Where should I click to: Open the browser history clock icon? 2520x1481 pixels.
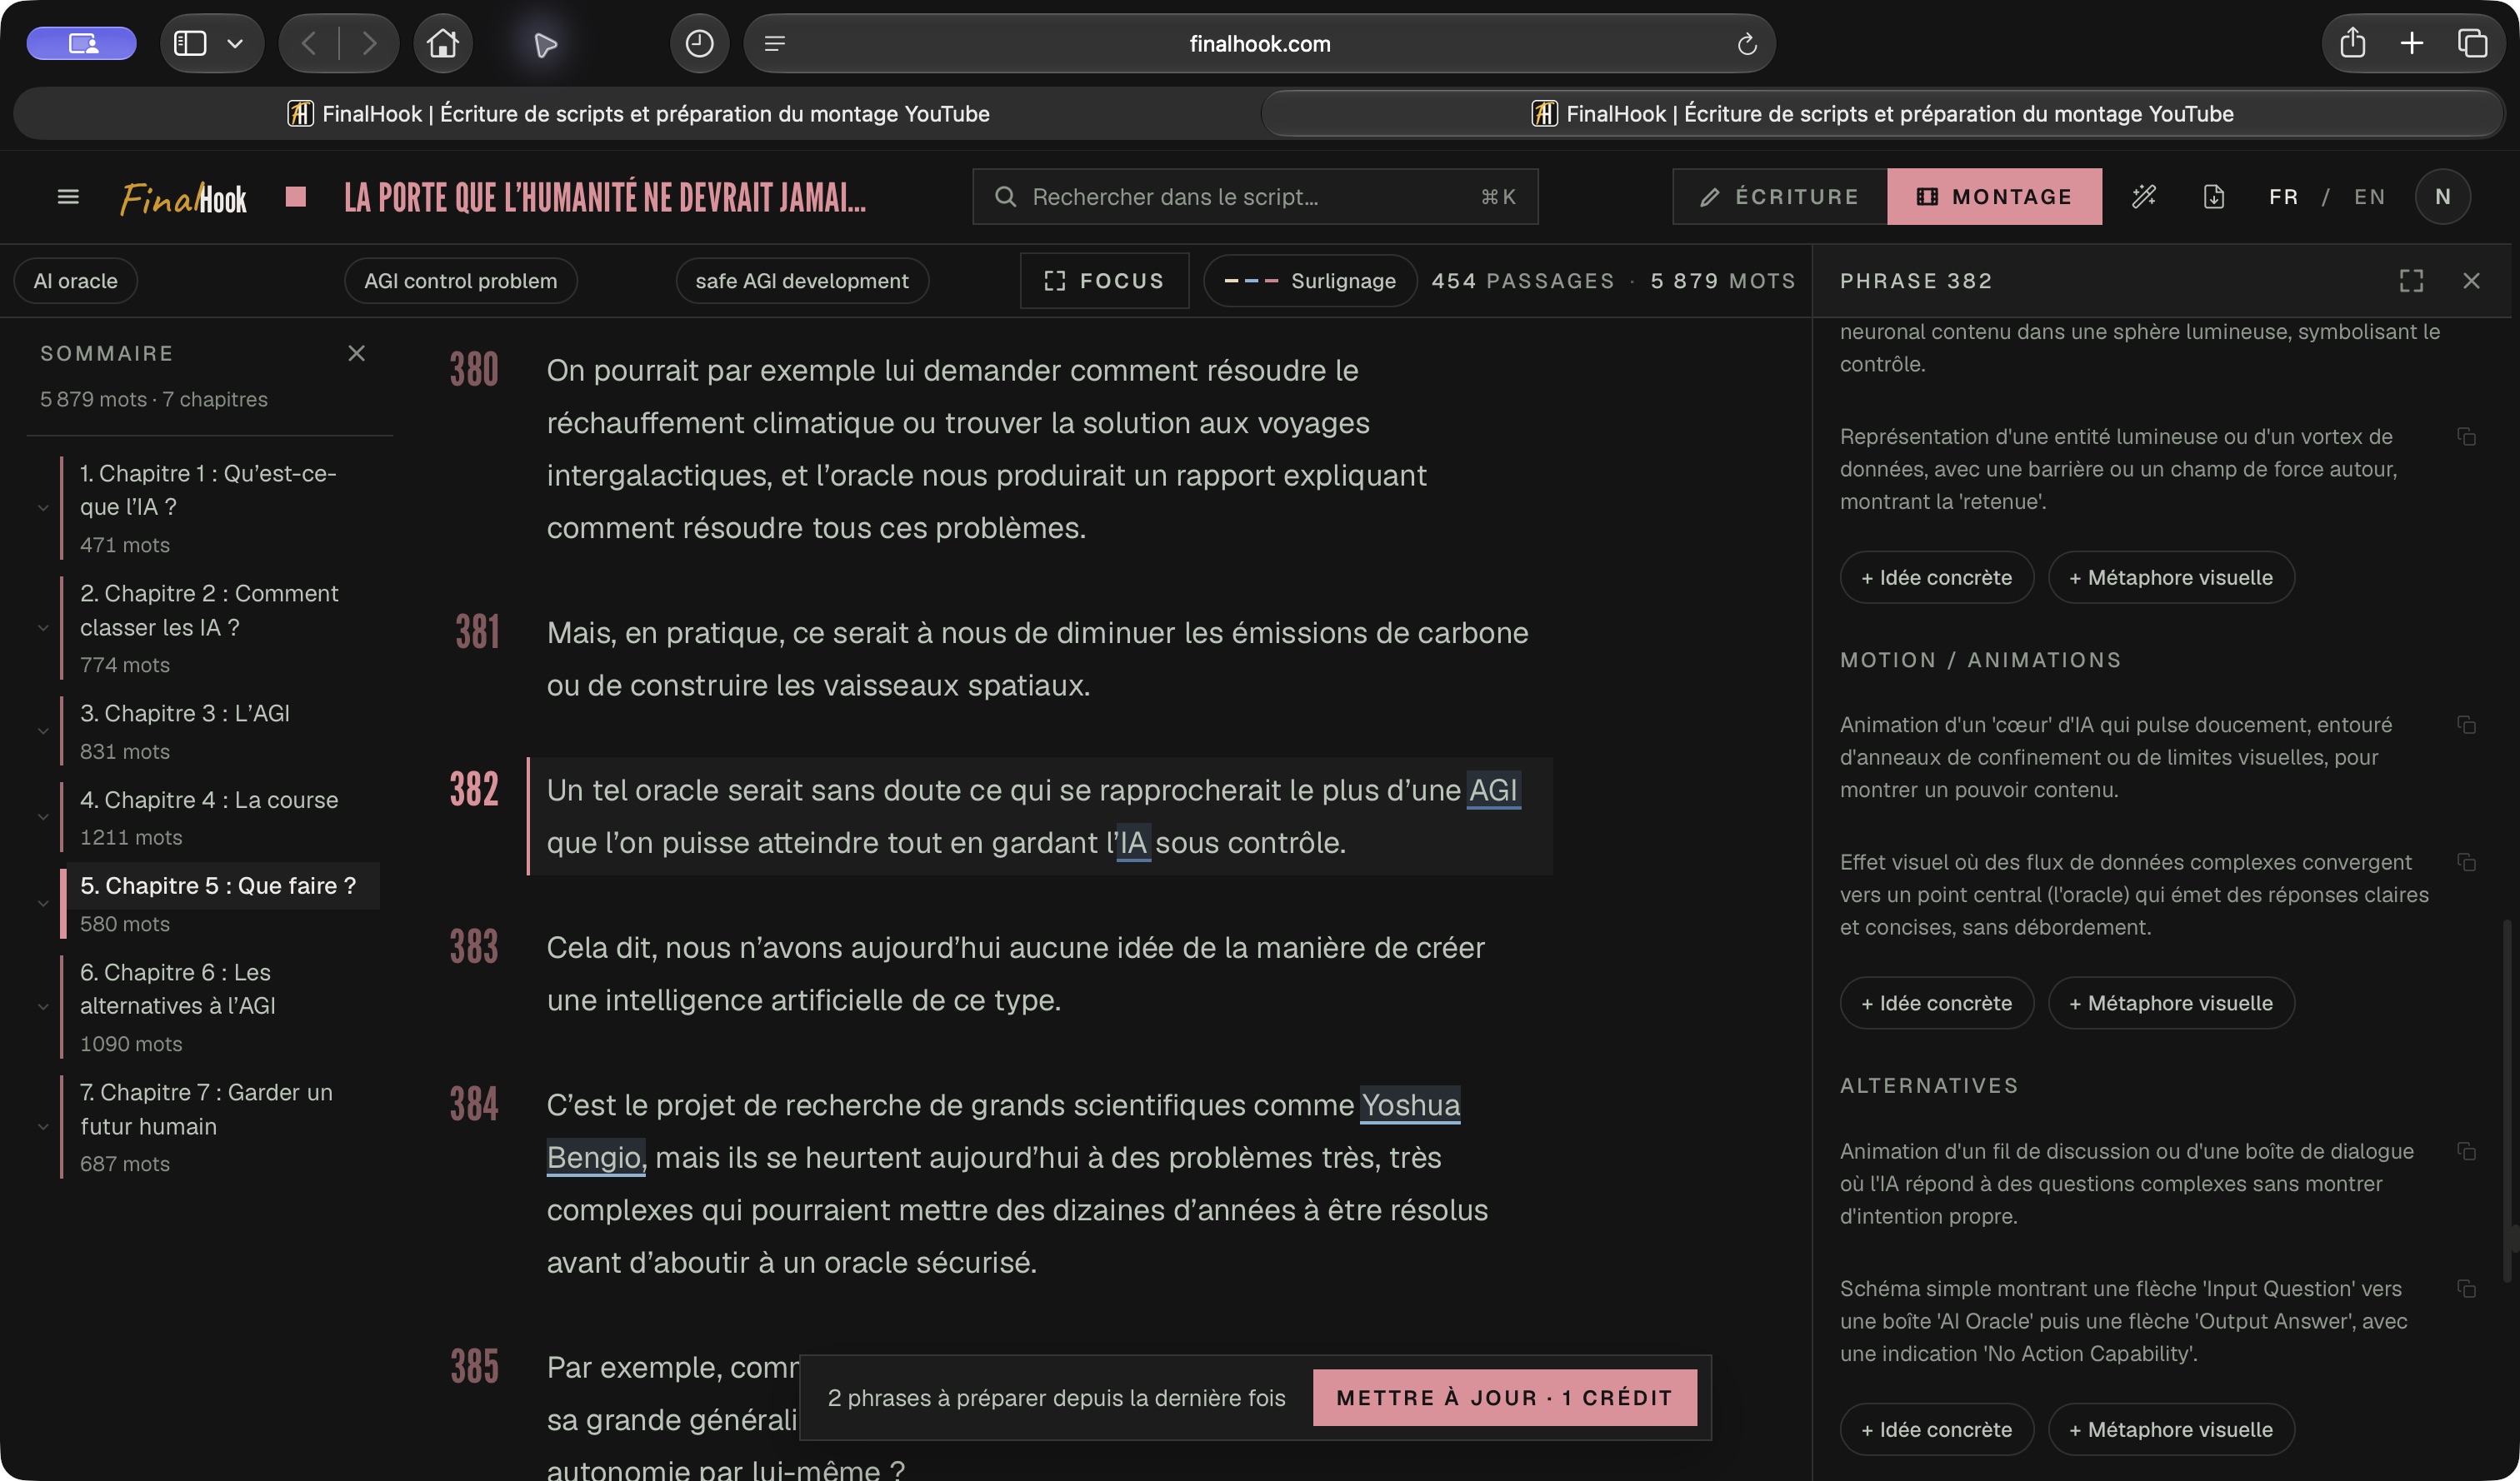click(699, 43)
